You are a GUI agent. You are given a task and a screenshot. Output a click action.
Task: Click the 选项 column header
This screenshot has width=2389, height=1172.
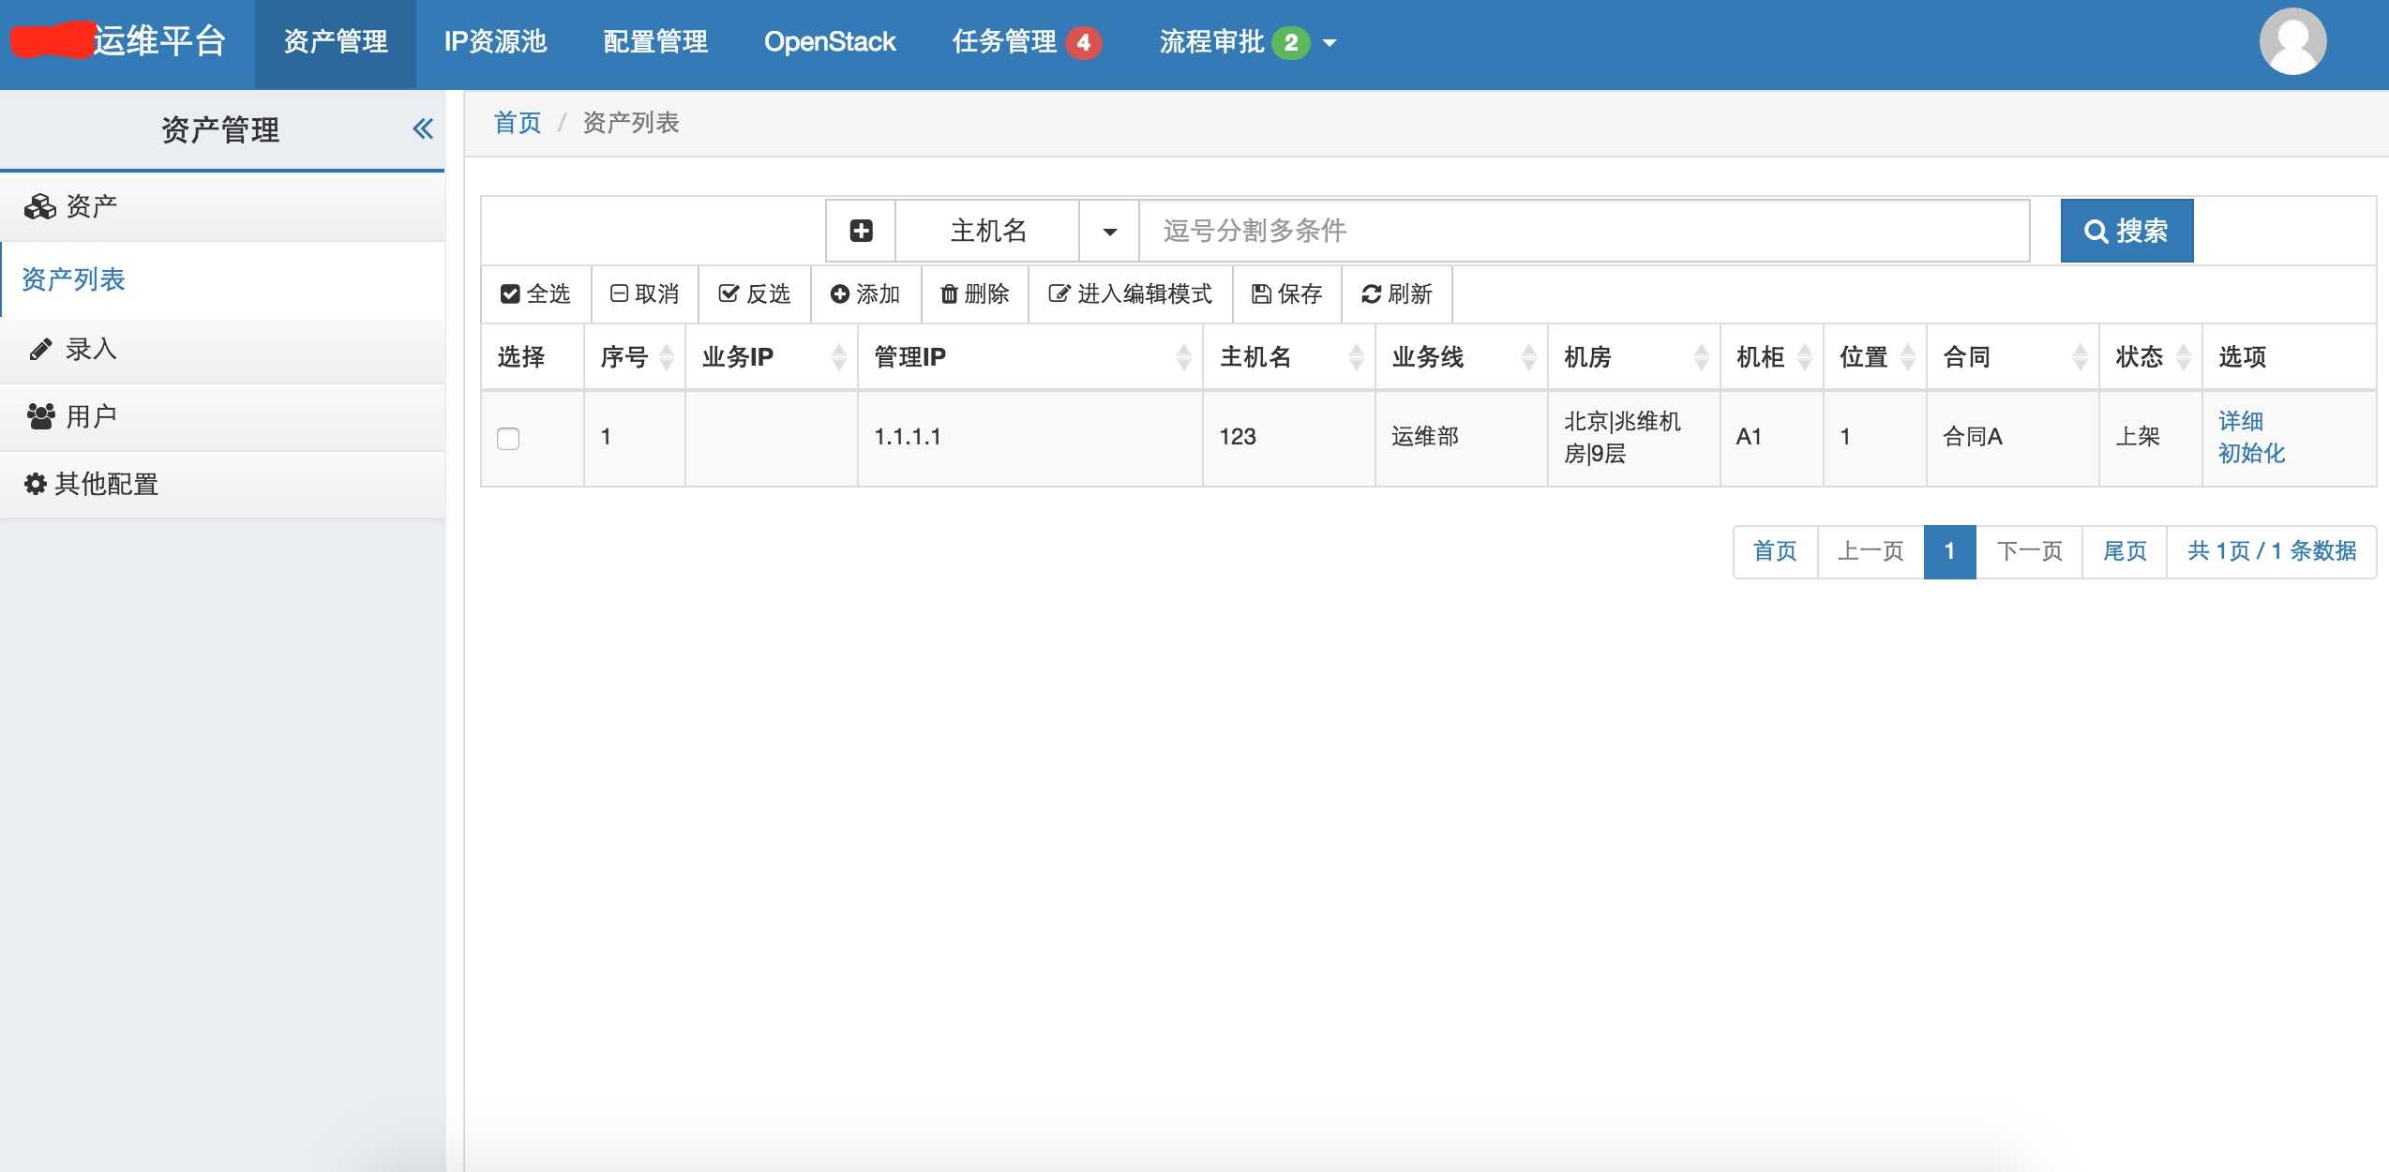pyautogui.click(x=2288, y=356)
